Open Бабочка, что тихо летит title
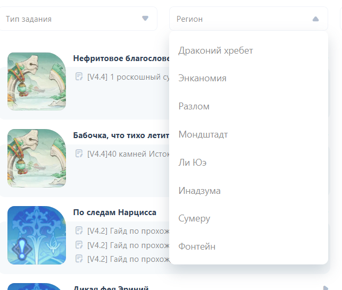Image resolution: width=342 pixels, height=290 pixels. [121, 135]
